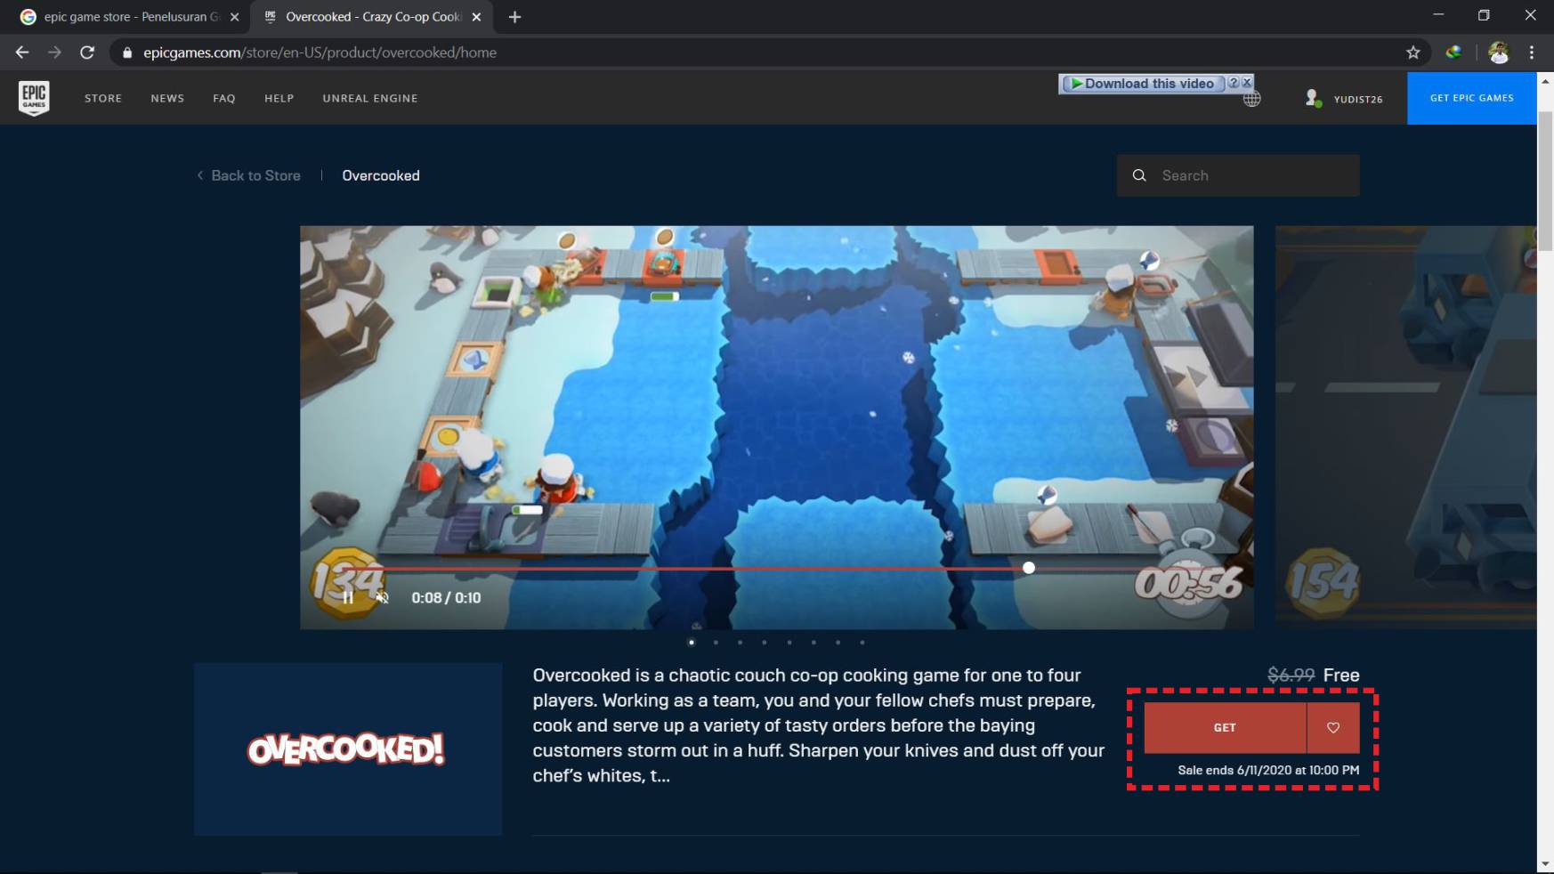This screenshot has height=874, width=1554.
Task: Click the search magnifier icon
Action: pyautogui.click(x=1139, y=175)
